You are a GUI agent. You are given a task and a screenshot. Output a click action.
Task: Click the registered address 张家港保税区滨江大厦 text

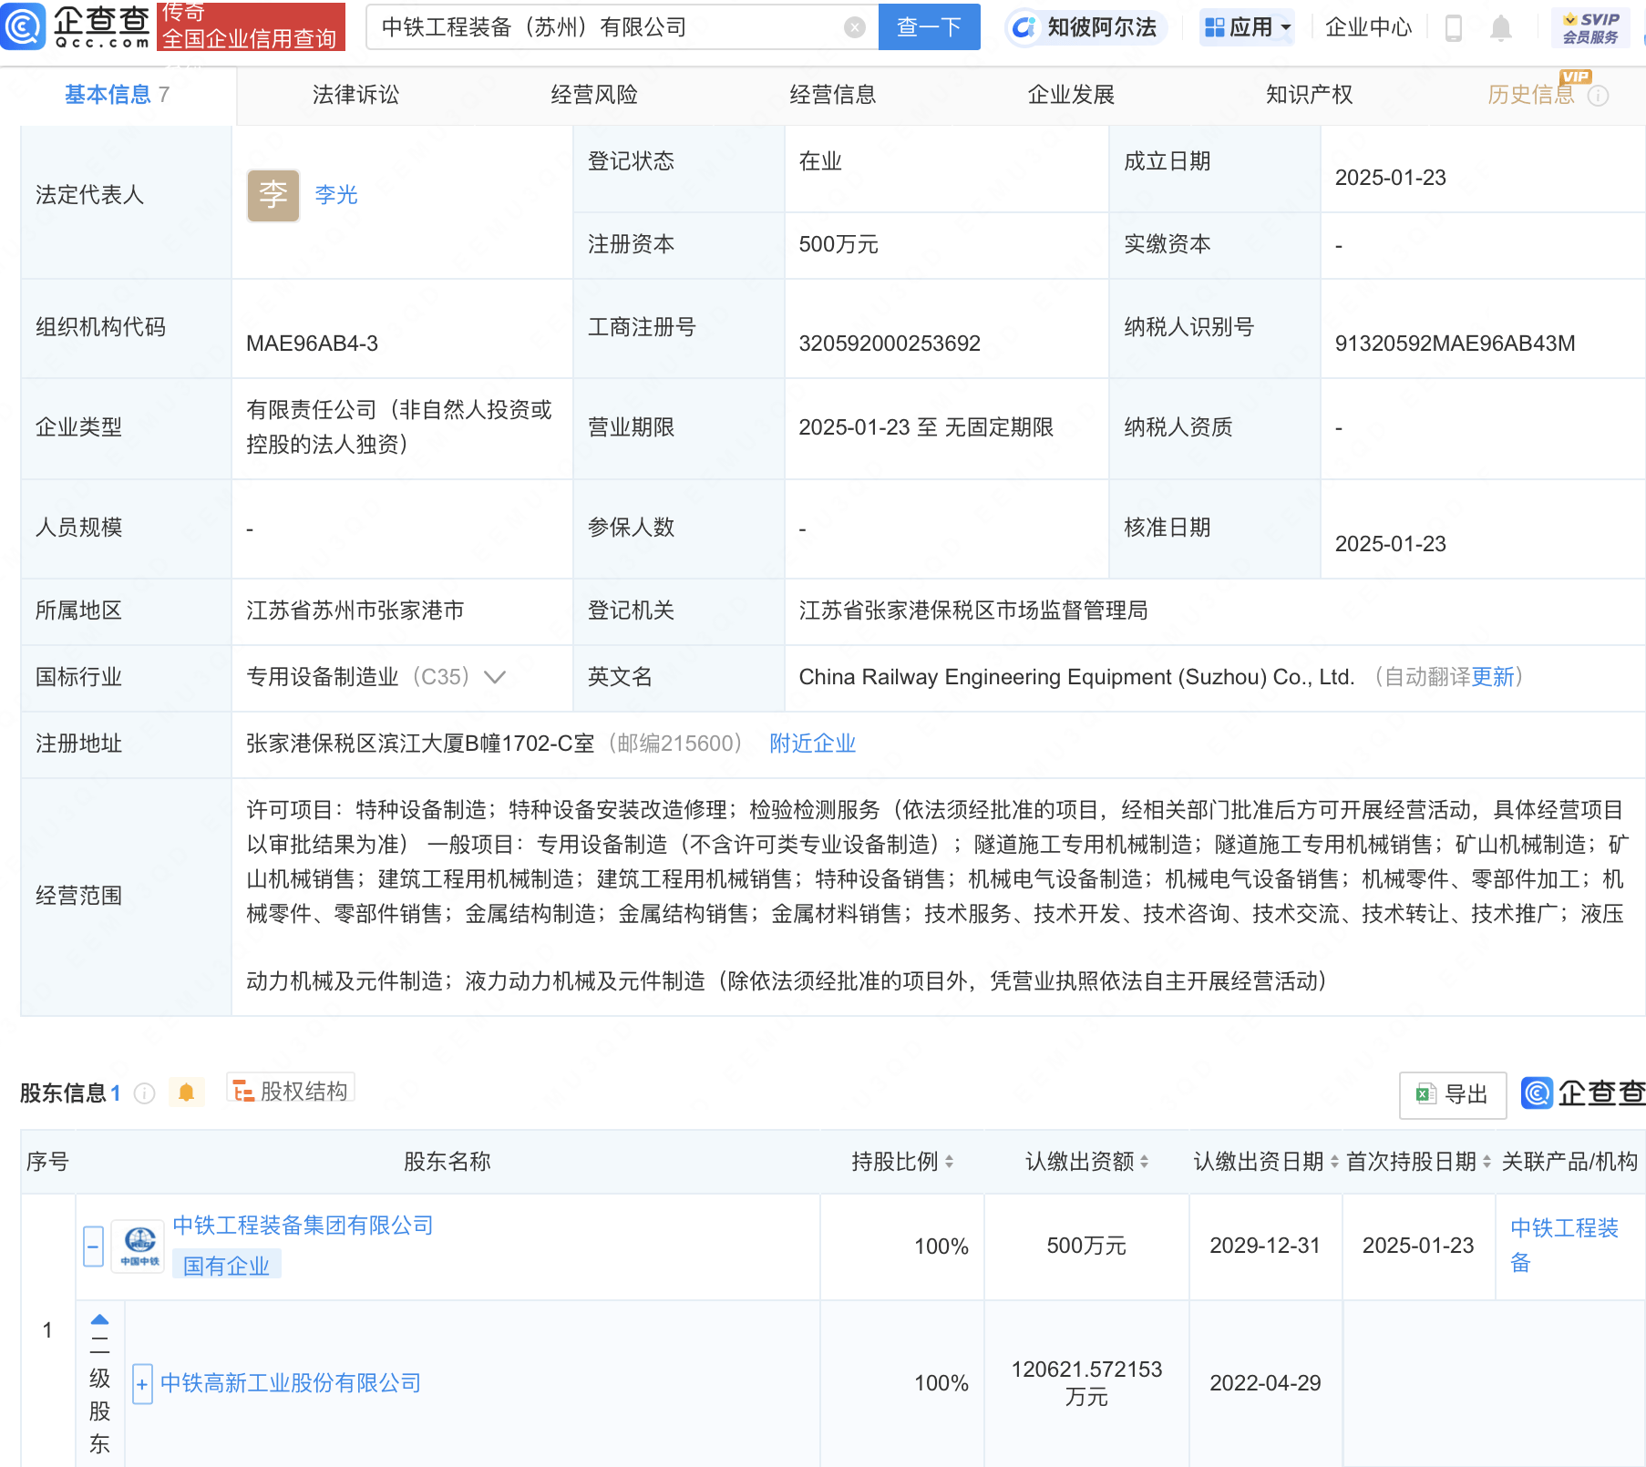[420, 744]
